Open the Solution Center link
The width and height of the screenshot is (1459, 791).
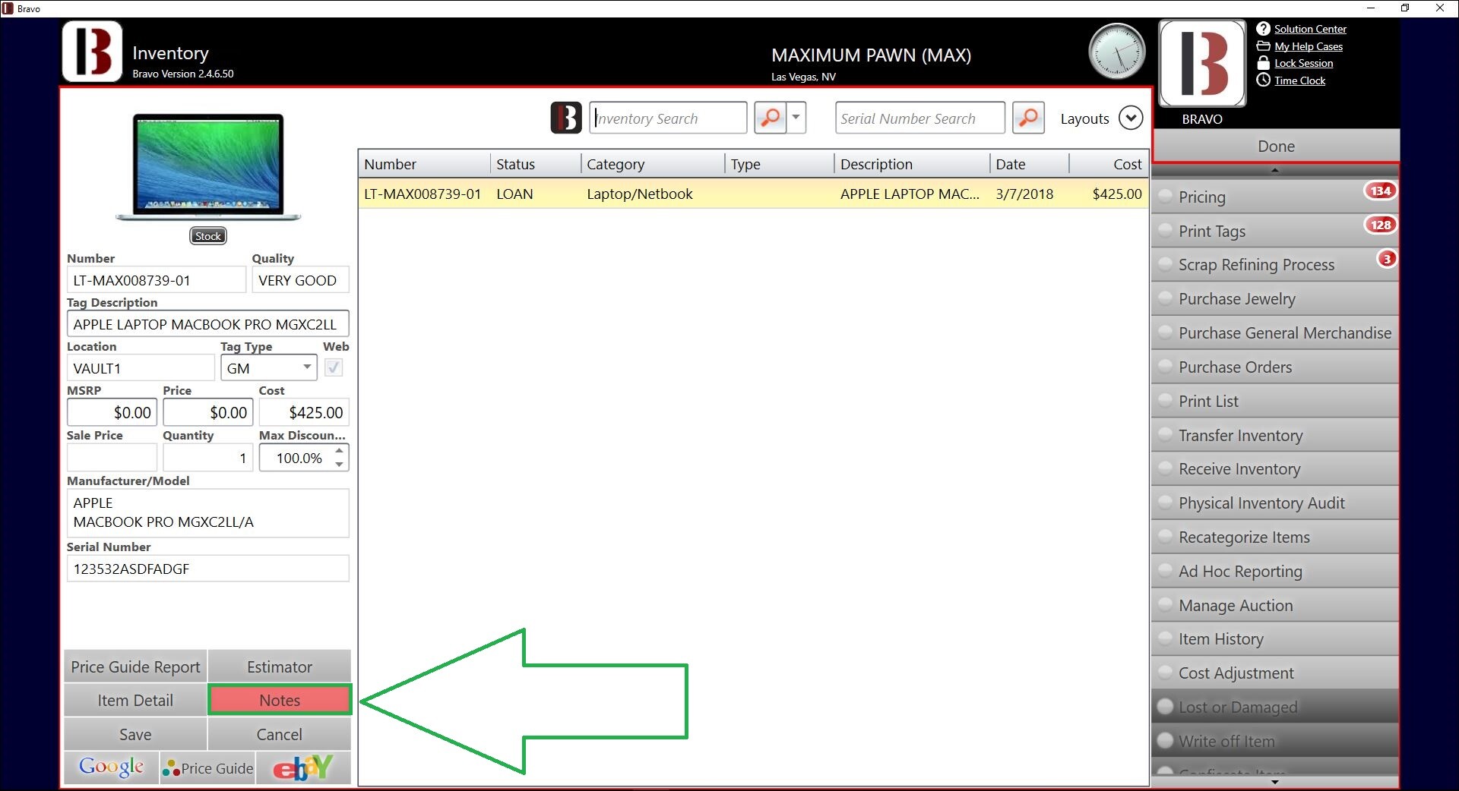pyautogui.click(x=1310, y=29)
